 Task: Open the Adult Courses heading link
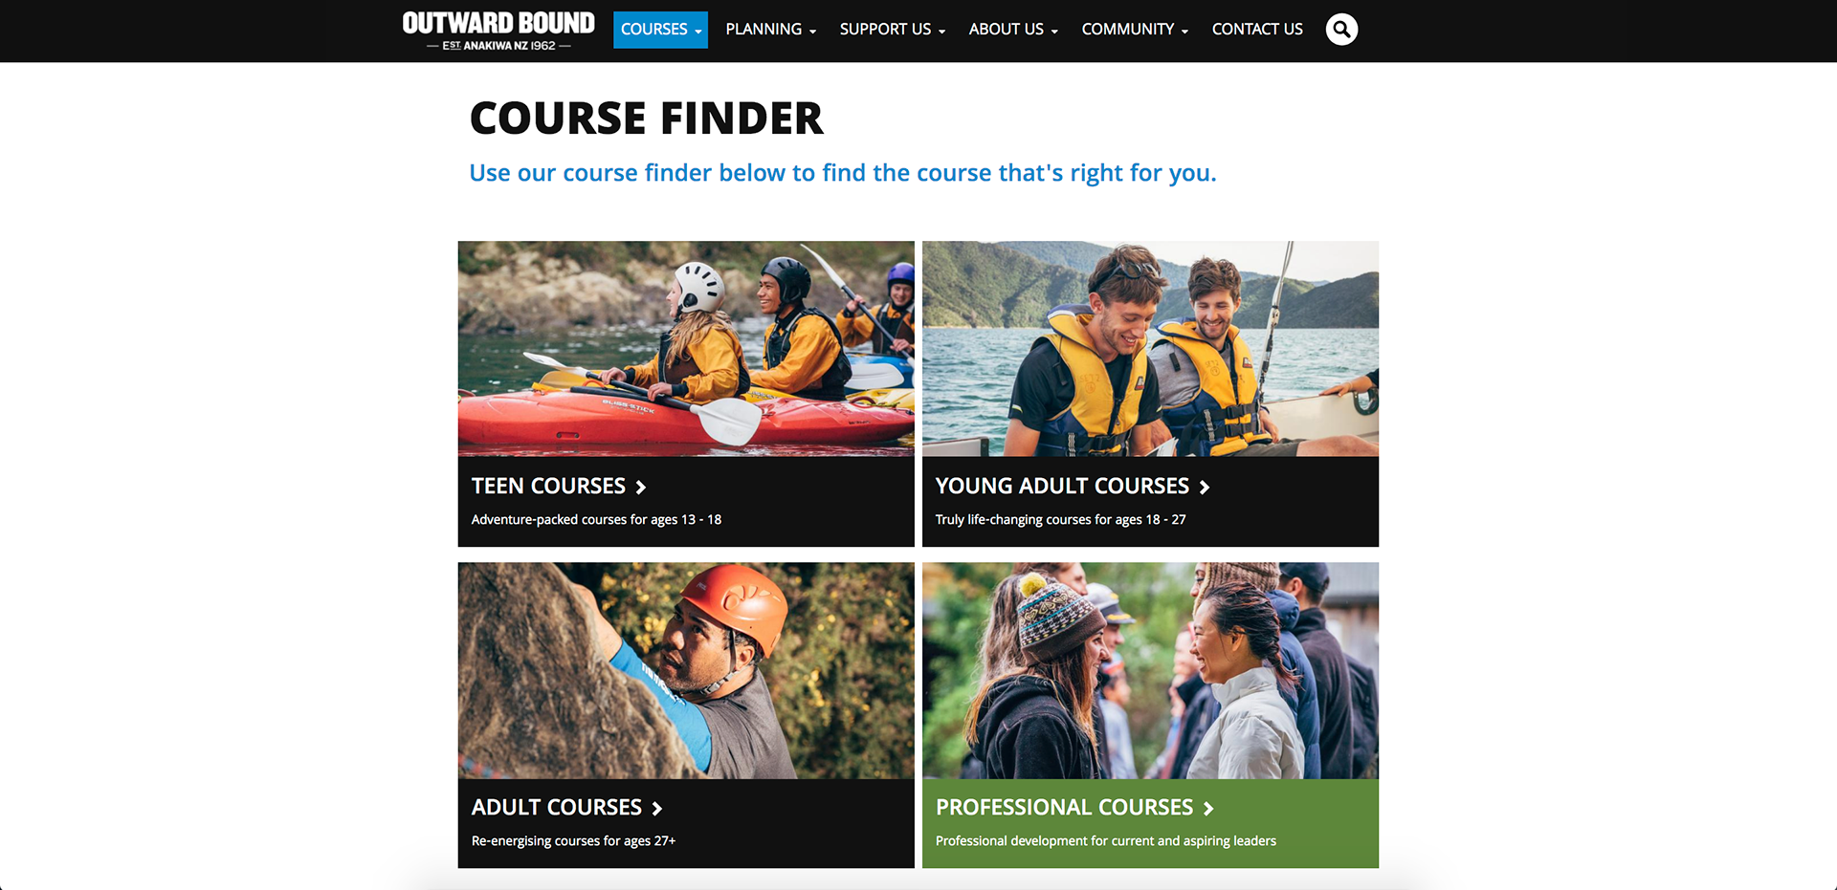point(557,808)
